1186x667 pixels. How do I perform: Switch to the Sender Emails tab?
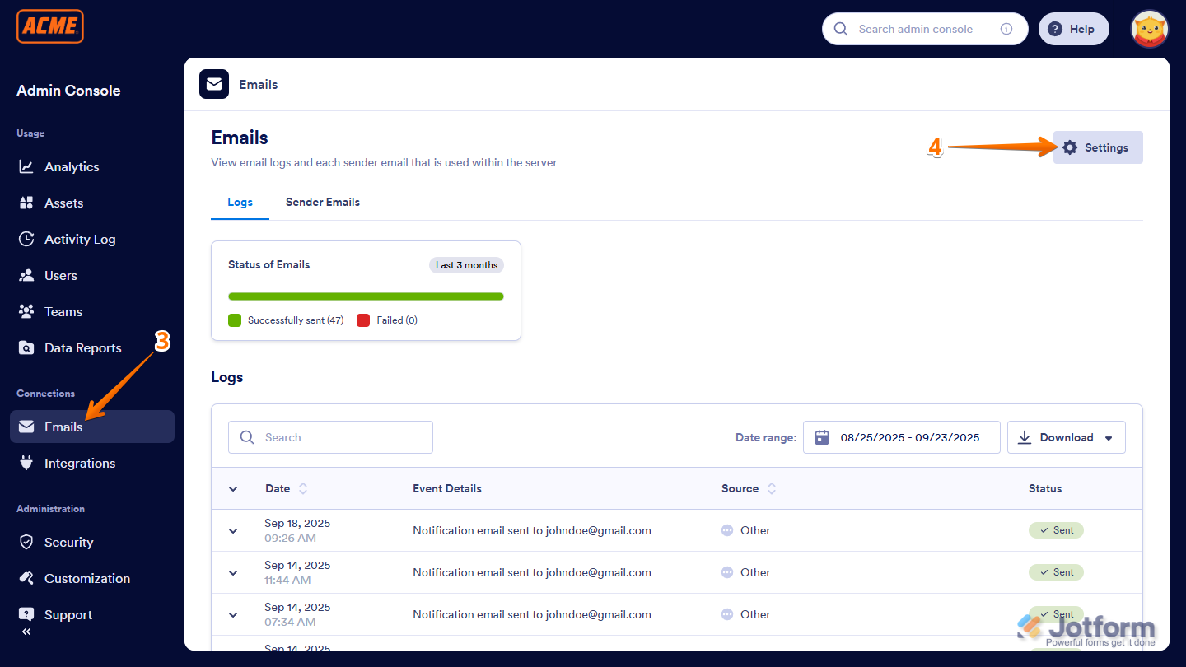(x=322, y=202)
